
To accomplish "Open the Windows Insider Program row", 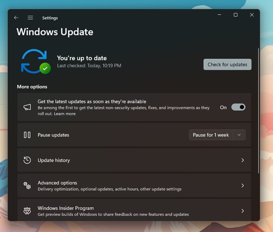I will (x=134, y=211).
